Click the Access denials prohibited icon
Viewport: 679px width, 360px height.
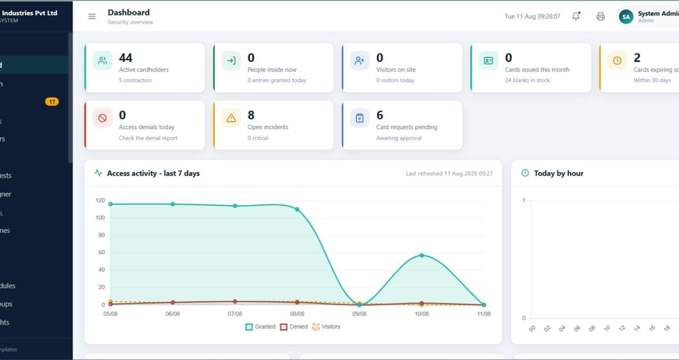102,118
